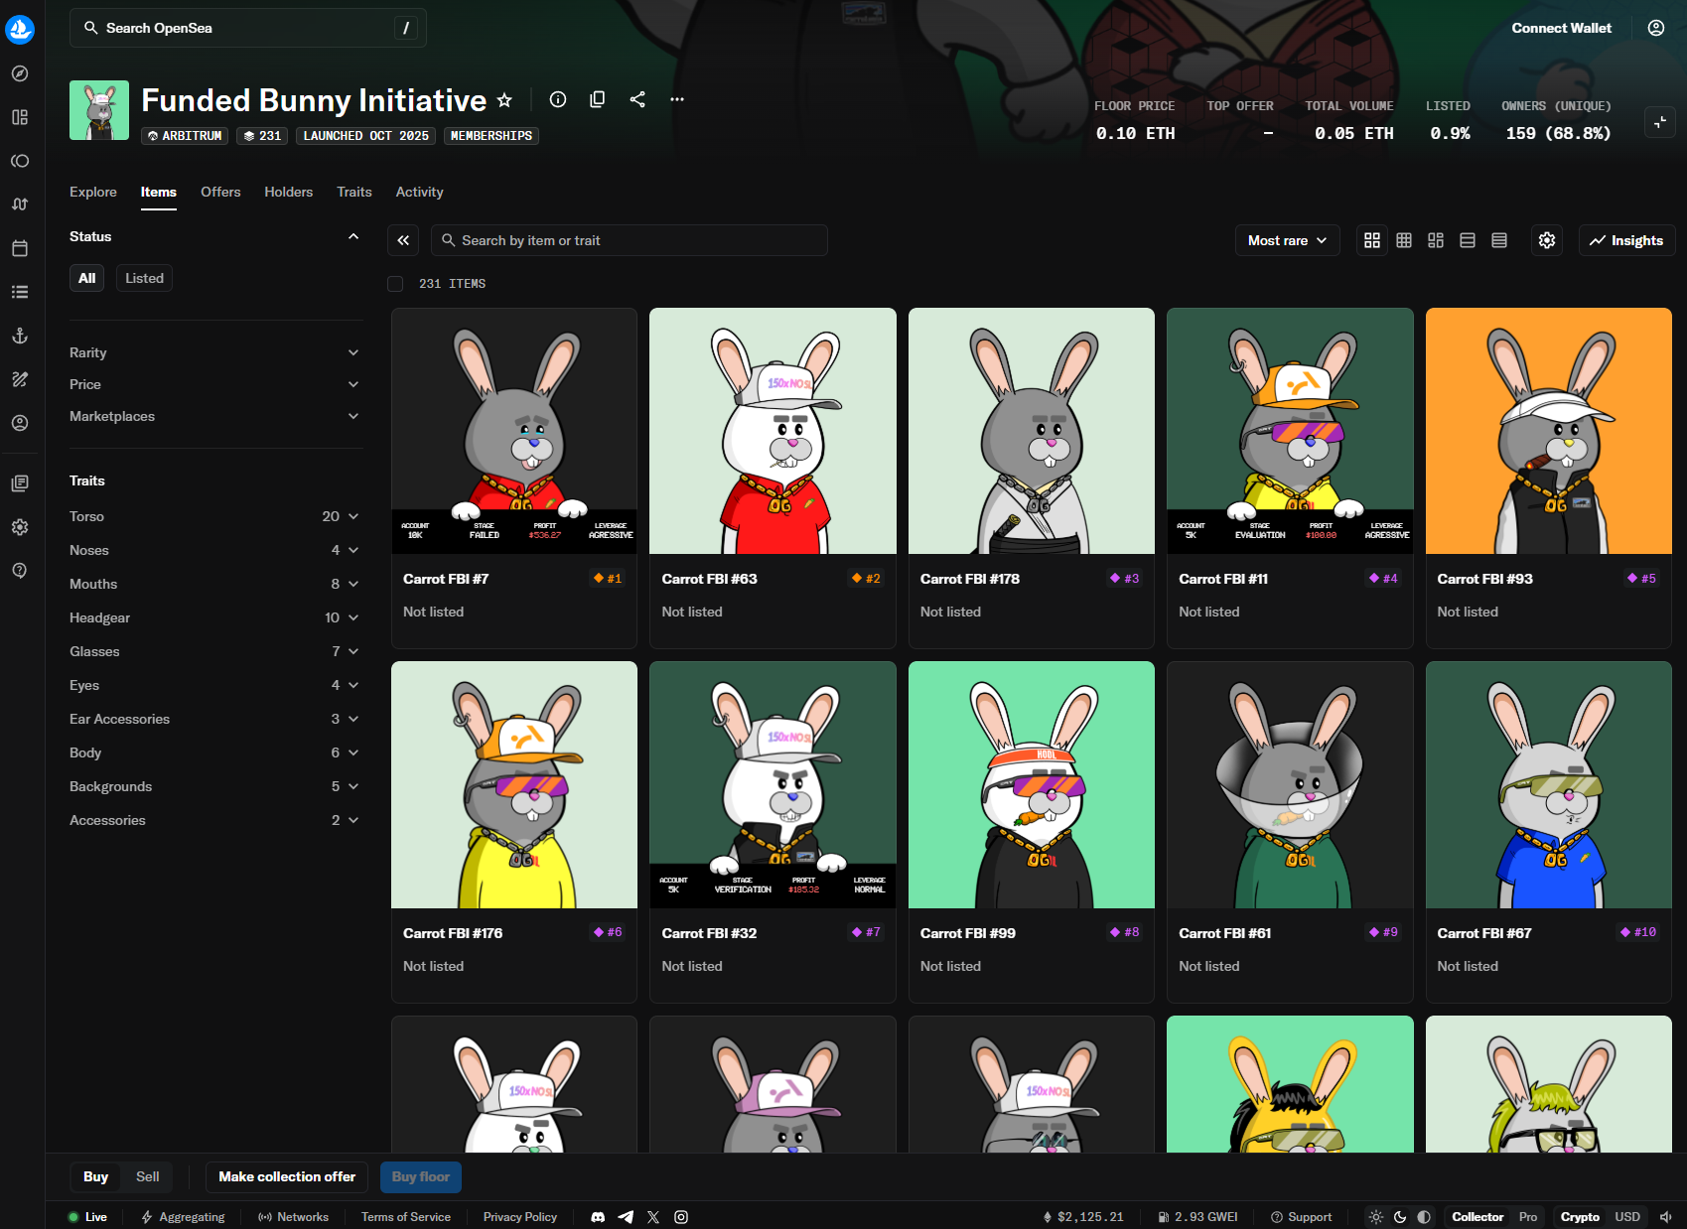Copy collection link with the copy icon
Screen dimensions: 1687x1229
(598, 99)
